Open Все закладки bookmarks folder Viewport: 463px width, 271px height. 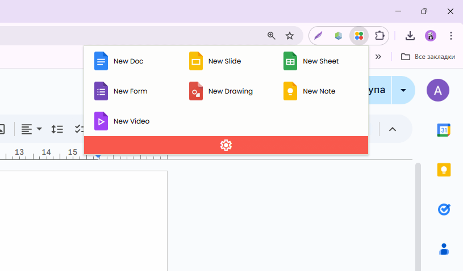point(428,57)
